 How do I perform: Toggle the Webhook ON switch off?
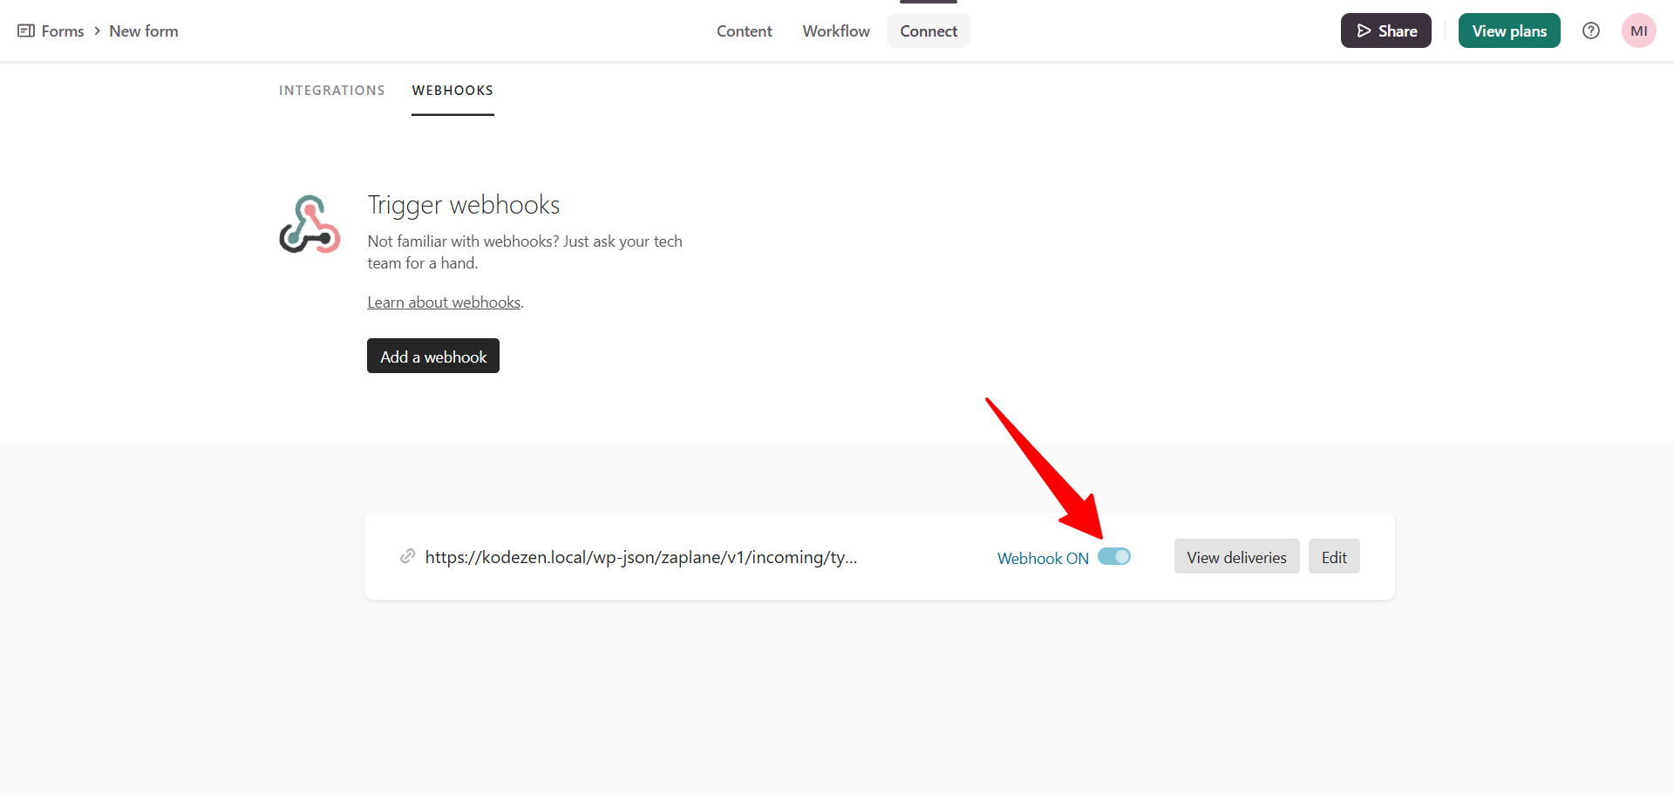1114,556
